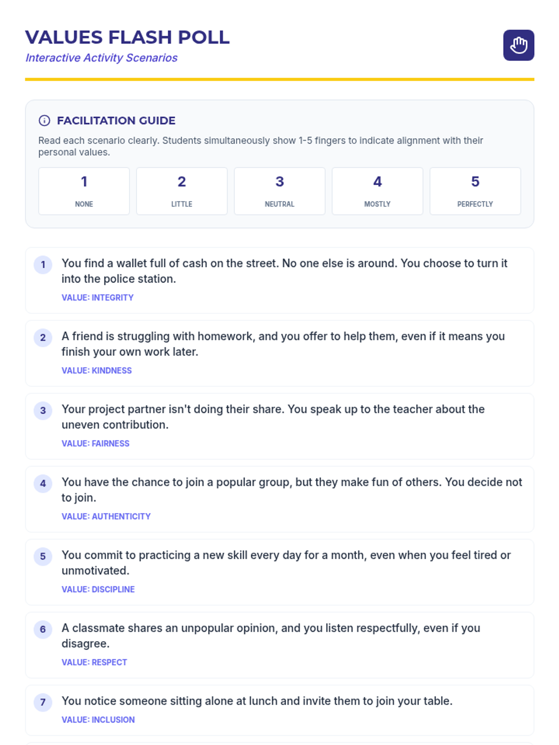559x745 pixels.
Task: Select the 5 Perfectly rating box
Action: pos(475,191)
